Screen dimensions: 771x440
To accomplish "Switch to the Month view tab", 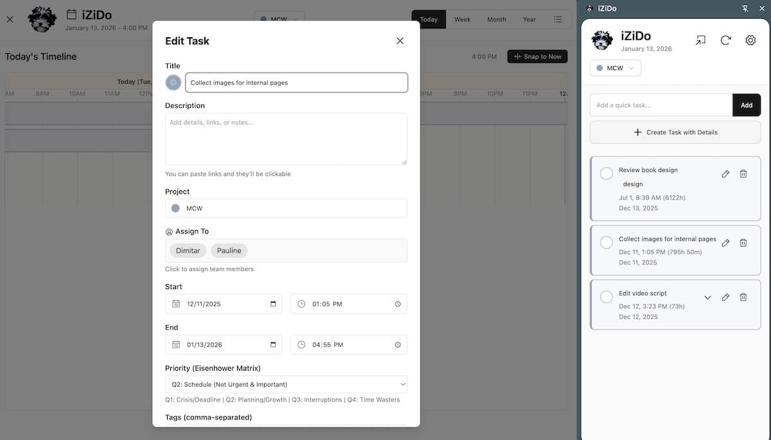I will coord(497,19).
